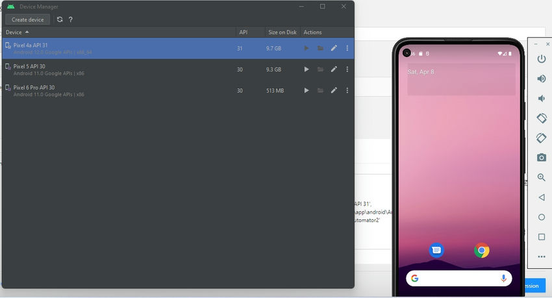Click the Create device button
552x298 pixels.
pyautogui.click(x=27, y=19)
